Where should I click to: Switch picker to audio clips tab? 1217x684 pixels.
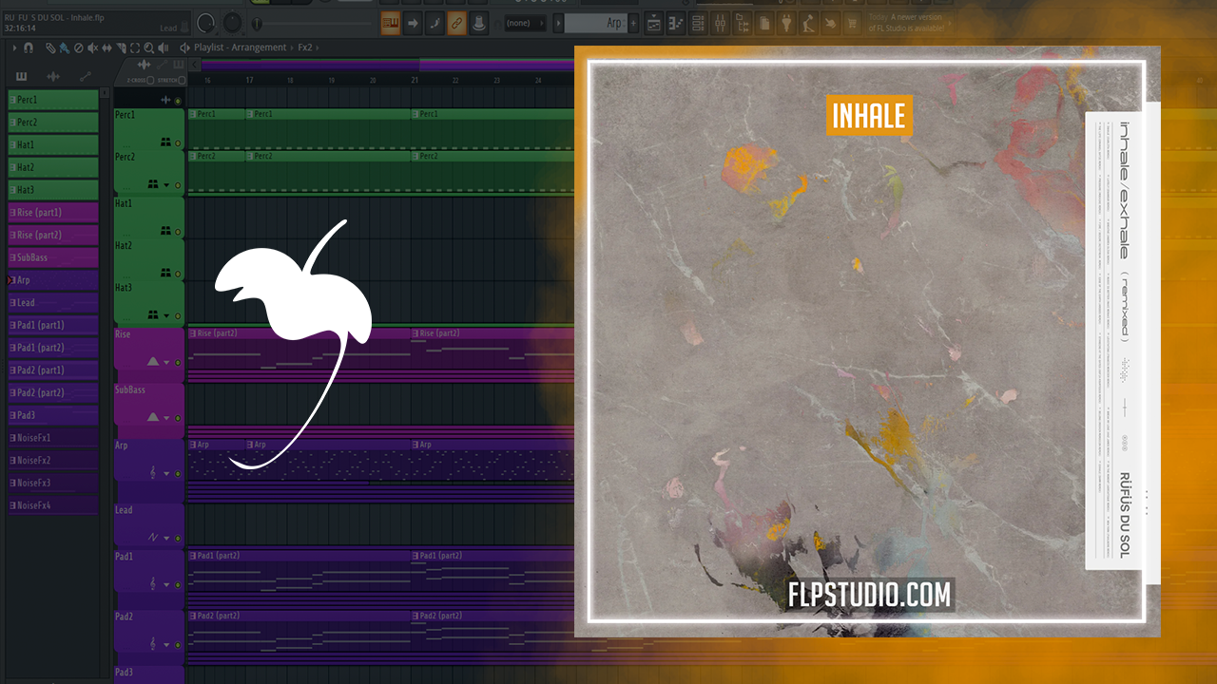pyautogui.click(x=53, y=77)
